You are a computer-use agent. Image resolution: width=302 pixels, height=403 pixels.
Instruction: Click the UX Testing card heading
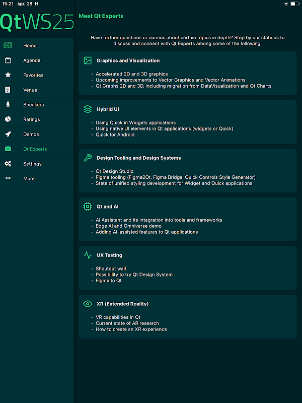click(x=109, y=255)
